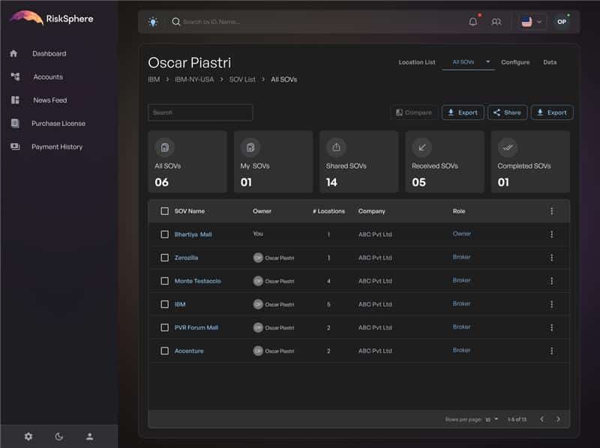Click the moon icon in sidebar footer
The width and height of the screenshot is (600, 448).
click(x=59, y=436)
